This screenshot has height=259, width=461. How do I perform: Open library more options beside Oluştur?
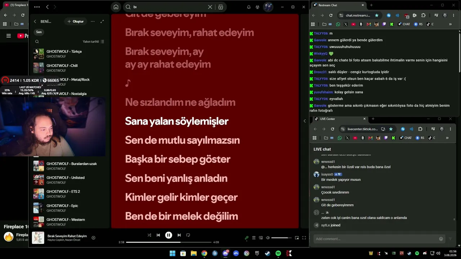pos(93,22)
